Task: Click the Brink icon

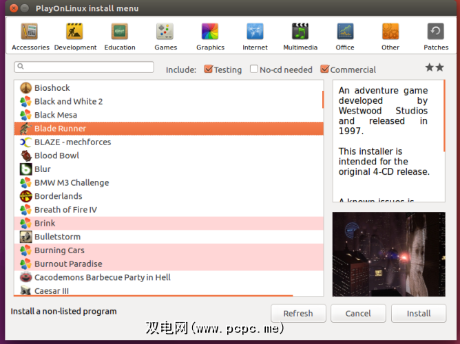Action: (25, 224)
